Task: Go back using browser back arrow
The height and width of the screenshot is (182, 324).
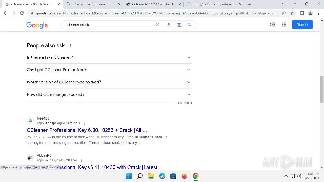Action: [x=6, y=13]
